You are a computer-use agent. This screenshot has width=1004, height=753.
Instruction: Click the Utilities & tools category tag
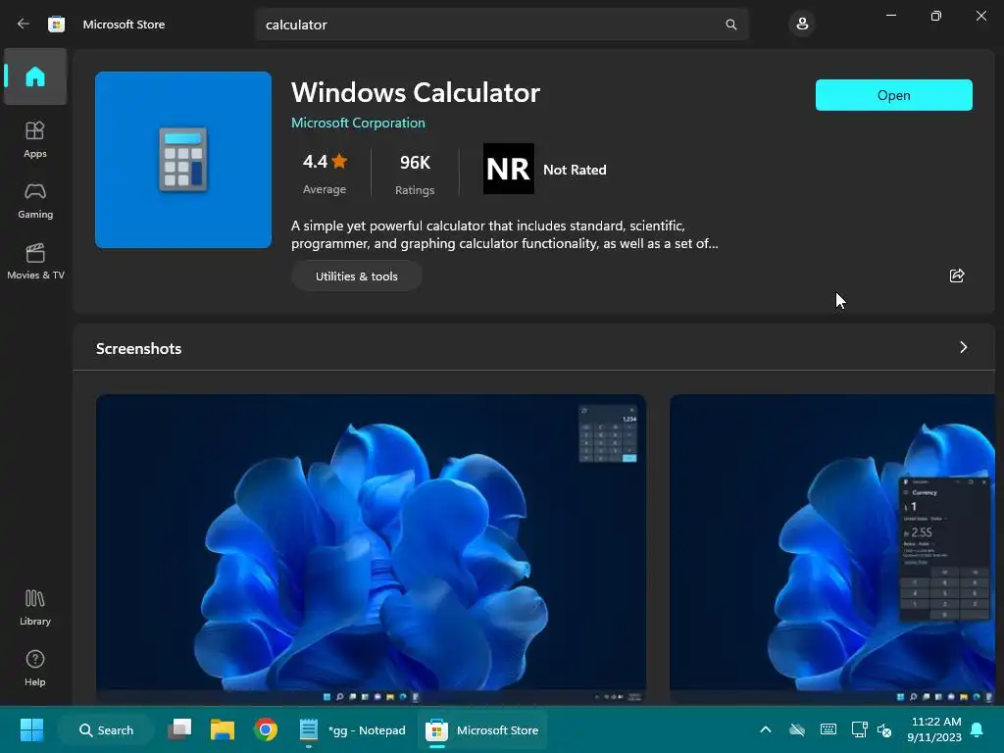click(x=357, y=276)
